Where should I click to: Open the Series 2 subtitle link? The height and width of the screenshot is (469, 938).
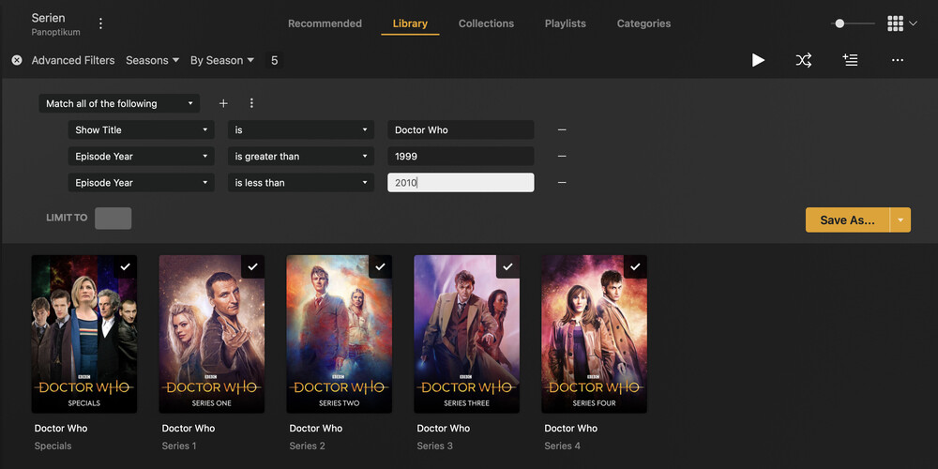[308, 446]
